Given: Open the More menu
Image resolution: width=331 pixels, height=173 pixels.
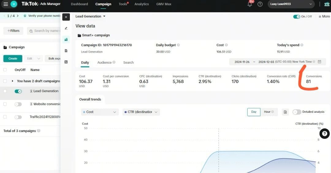Looking at the screenshot, I should pyautogui.click(x=324, y=17).
